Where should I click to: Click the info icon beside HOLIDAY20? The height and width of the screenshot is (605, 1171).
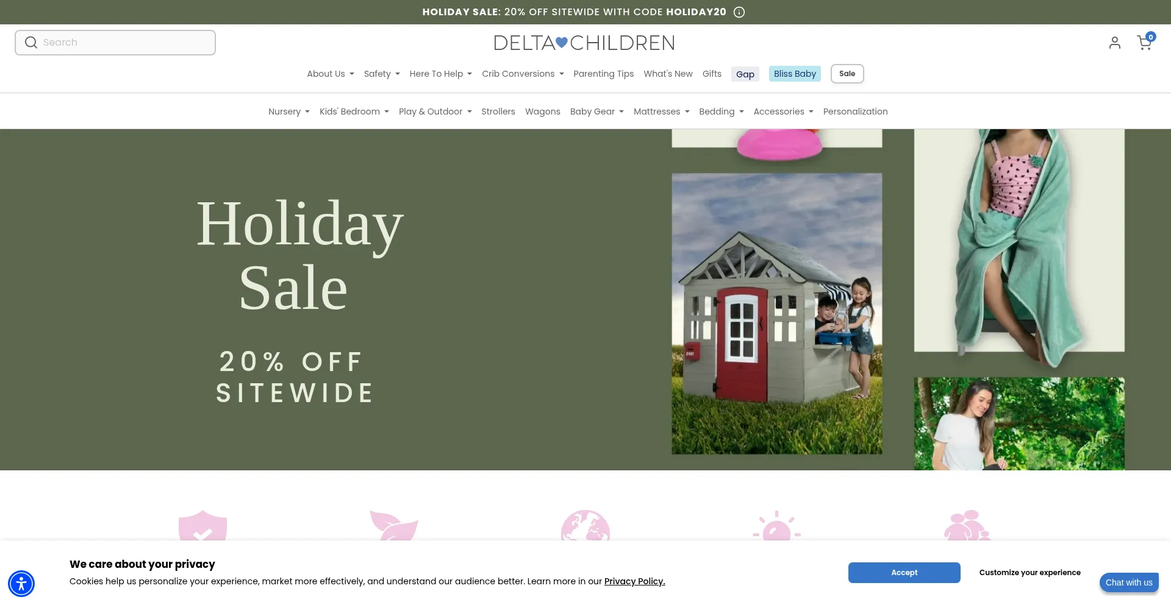coord(739,12)
